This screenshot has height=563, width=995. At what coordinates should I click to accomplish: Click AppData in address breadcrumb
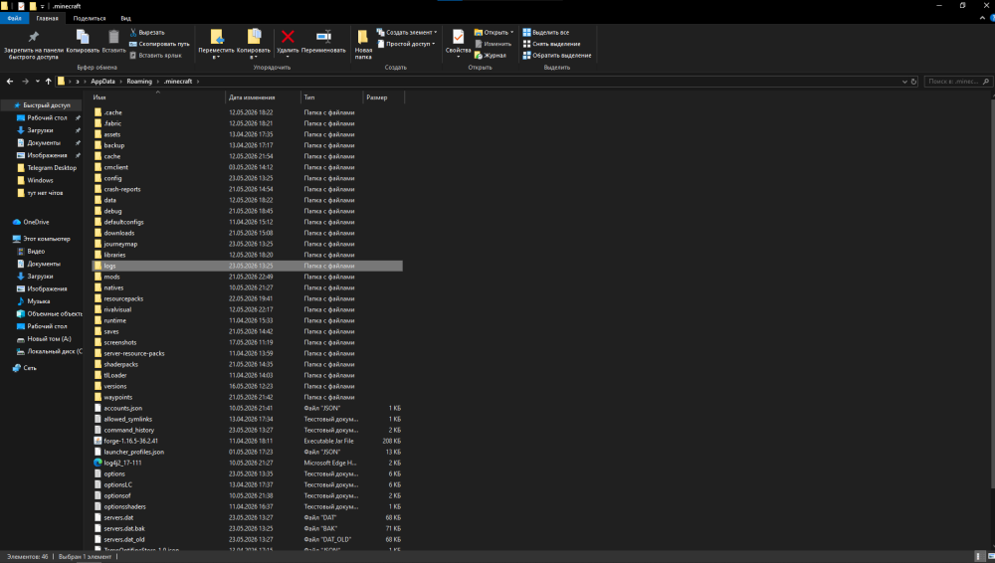tap(102, 82)
